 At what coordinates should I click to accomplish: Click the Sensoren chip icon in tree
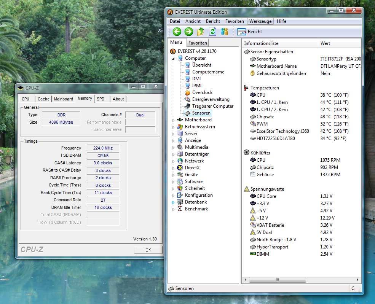[x=187, y=113]
